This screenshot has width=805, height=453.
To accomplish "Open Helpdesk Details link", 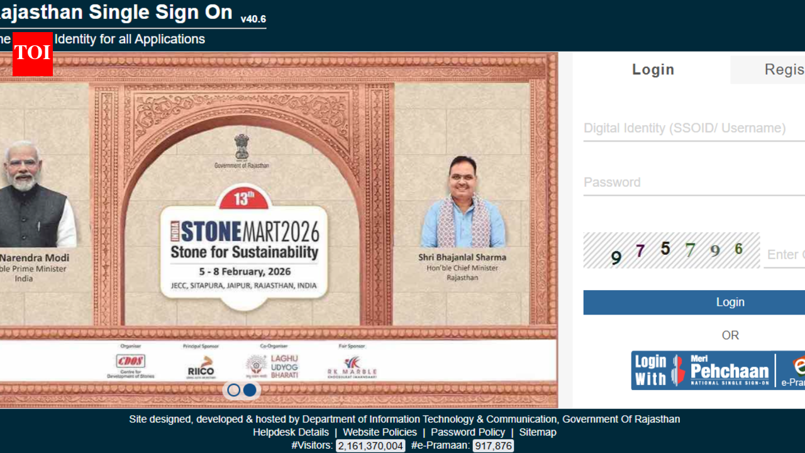I will tap(291, 432).
